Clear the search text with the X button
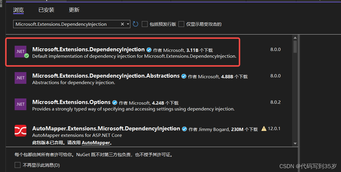The image size is (341, 172). 122,24
